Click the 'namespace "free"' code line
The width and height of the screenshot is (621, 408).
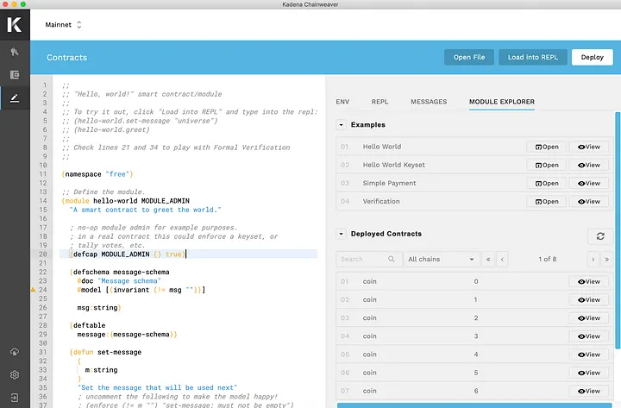point(97,174)
